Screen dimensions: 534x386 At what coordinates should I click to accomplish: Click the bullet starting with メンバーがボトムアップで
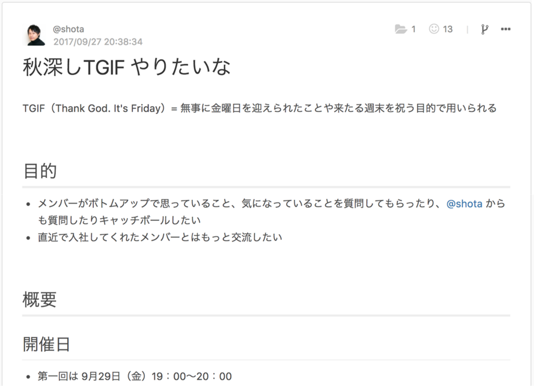(237, 204)
